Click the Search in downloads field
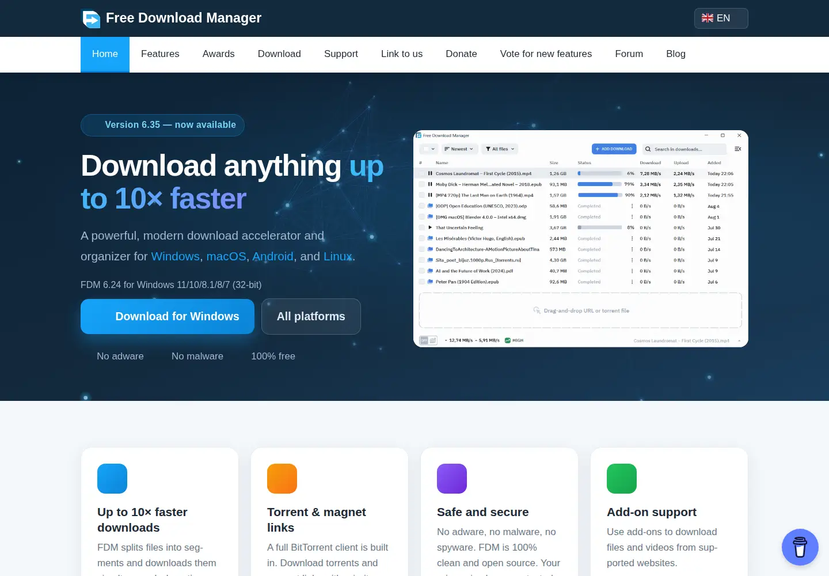Screen dimensions: 829x576 tap(684, 149)
